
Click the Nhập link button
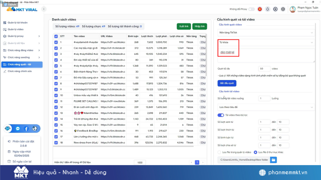(200, 26)
